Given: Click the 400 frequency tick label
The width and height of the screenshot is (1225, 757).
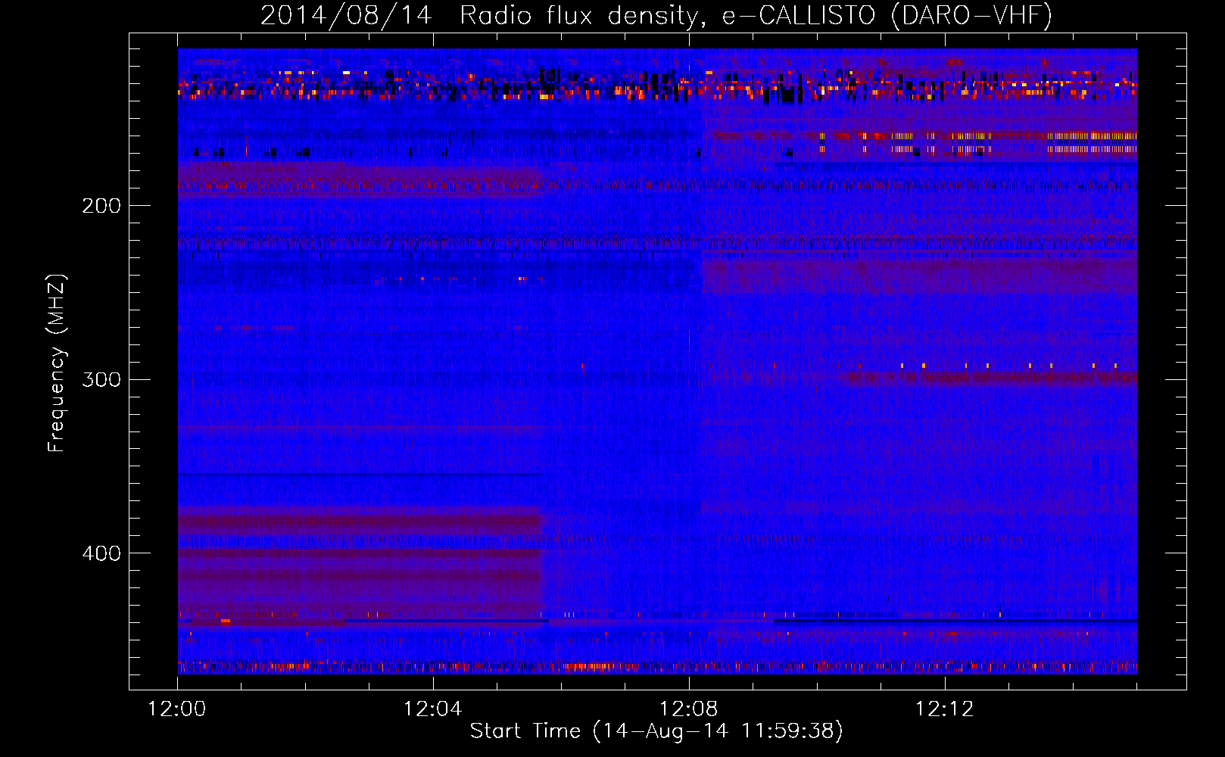Looking at the screenshot, I should click(x=101, y=553).
